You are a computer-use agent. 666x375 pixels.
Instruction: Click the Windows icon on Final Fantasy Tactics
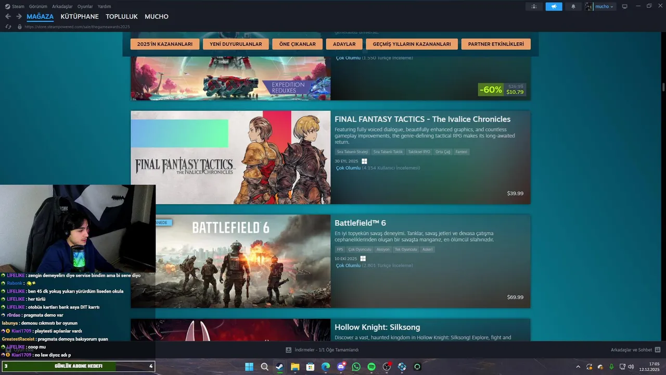click(364, 161)
